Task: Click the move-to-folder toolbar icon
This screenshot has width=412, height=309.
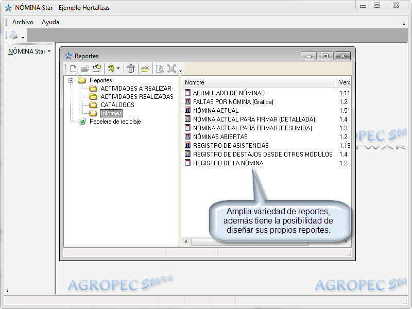Action: (97, 68)
